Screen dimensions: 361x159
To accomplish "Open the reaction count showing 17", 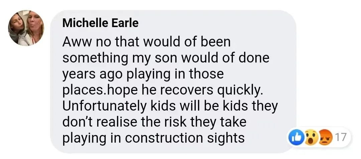I will 341,137.
